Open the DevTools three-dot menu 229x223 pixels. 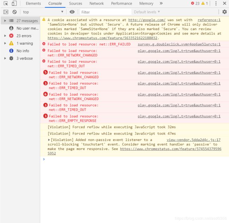[216, 4]
